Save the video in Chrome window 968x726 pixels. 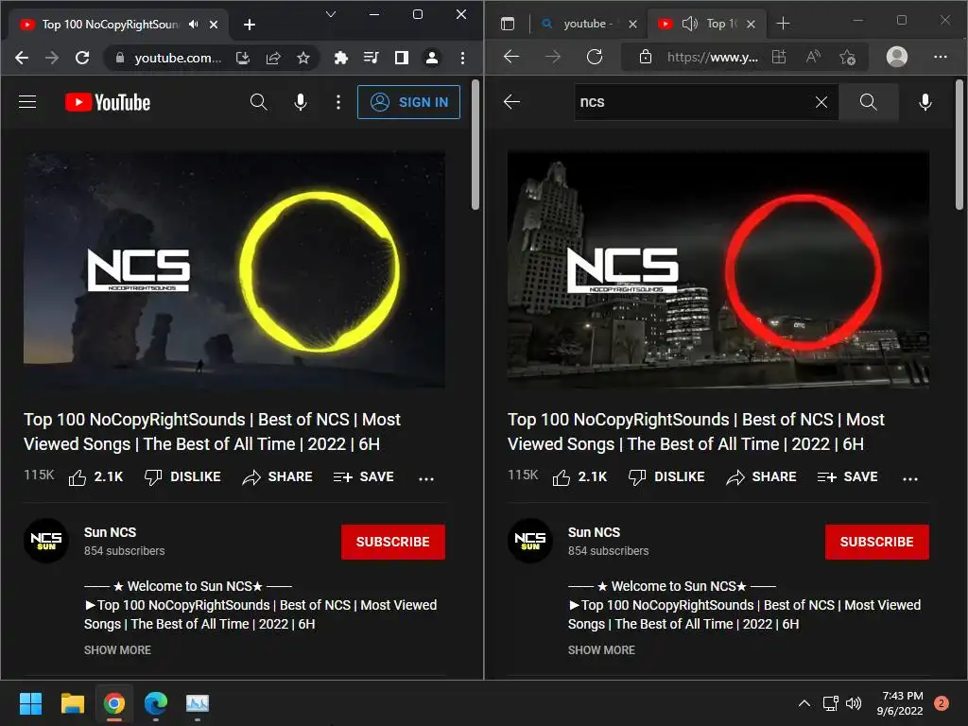pyautogui.click(x=364, y=476)
